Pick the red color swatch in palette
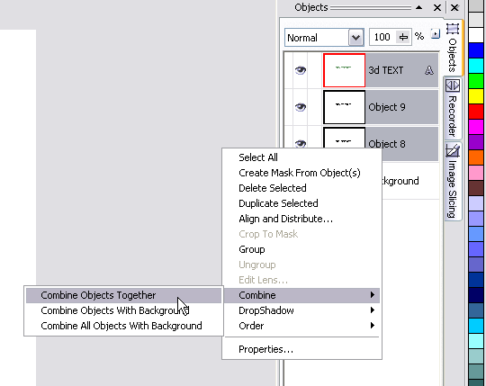 click(476, 112)
